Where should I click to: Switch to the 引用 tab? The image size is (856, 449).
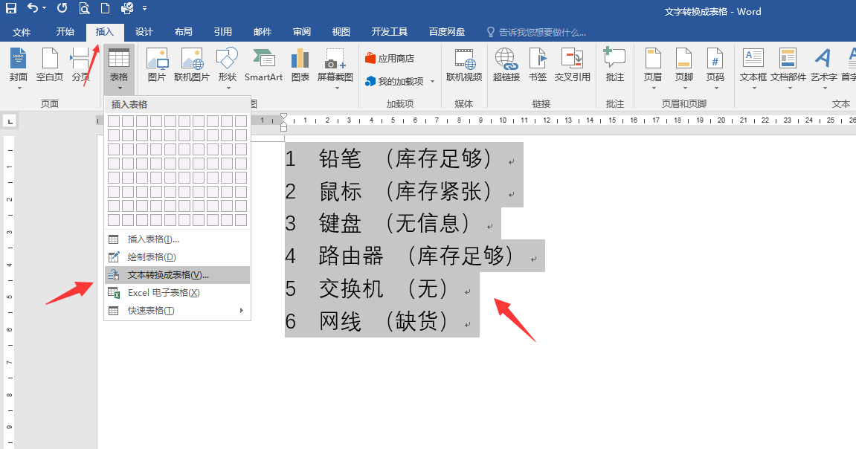coord(222,32)
